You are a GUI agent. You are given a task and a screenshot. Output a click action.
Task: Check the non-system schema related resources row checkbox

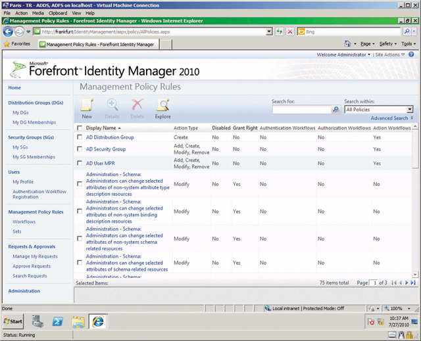(x=80, y=239)
